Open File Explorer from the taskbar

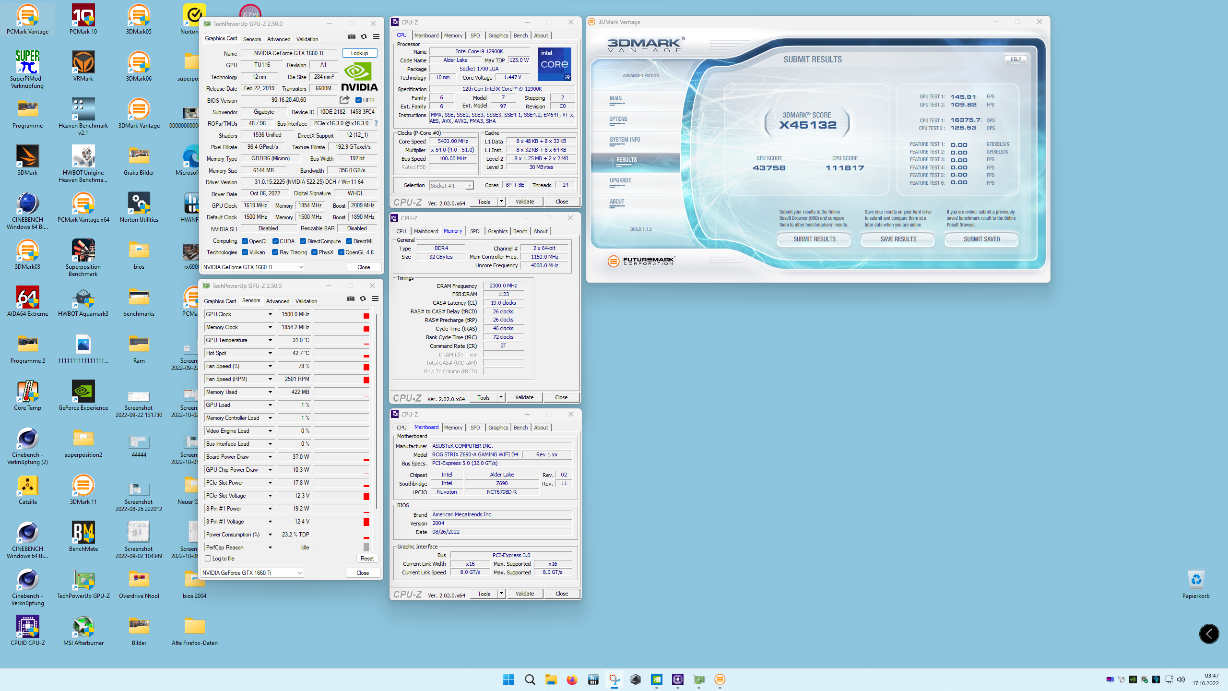click(551, 679)
